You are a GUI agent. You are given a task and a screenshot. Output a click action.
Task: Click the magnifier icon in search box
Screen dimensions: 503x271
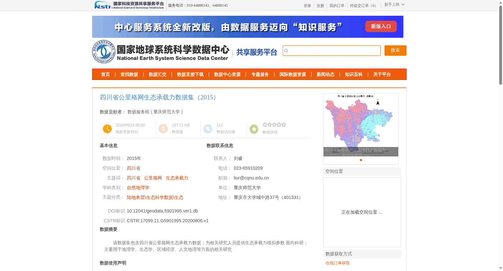coord(286,51)
